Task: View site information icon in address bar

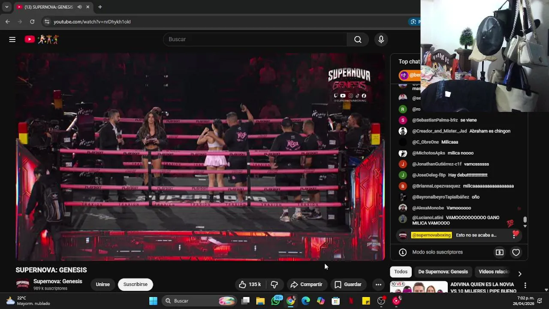Action: [47, 21]
